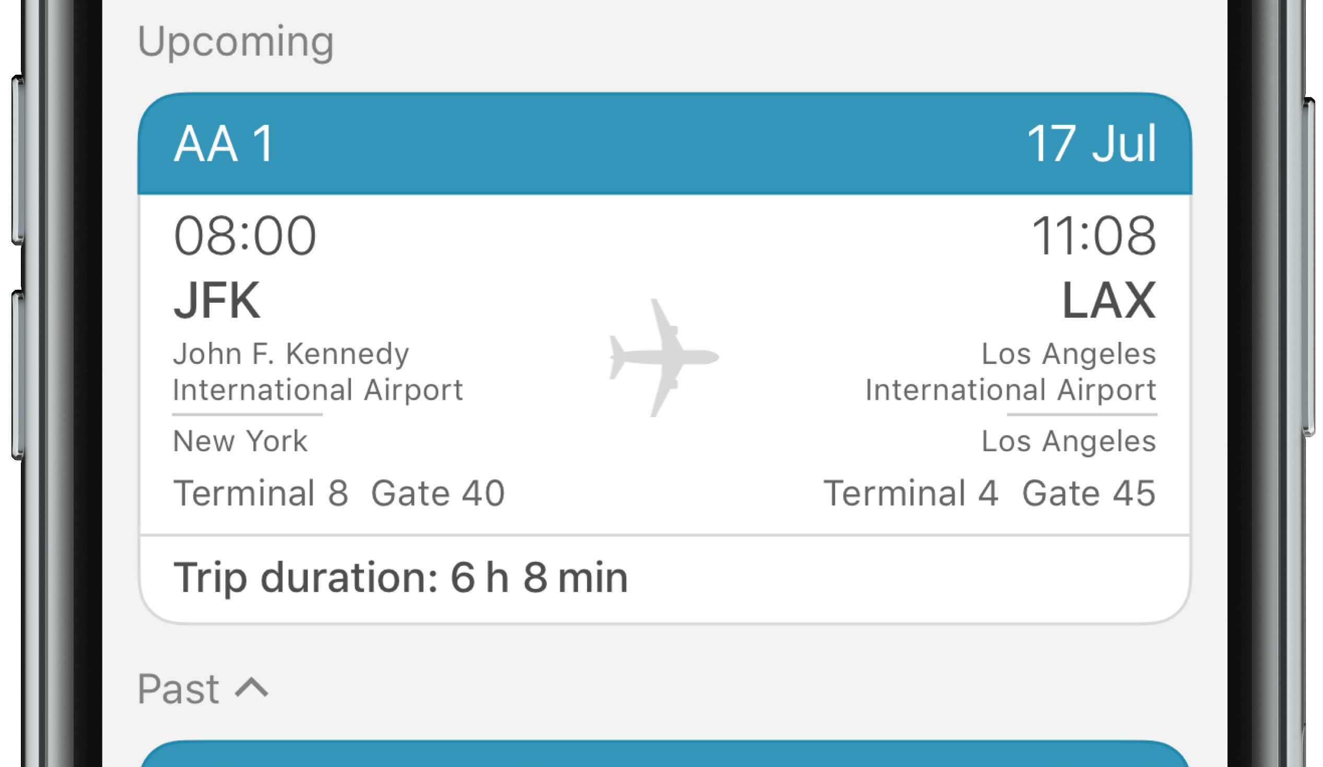The width and height of the screenshot is (1323, 767).
Task: Click the airplane icon between airports
Action: coord(664,358)
